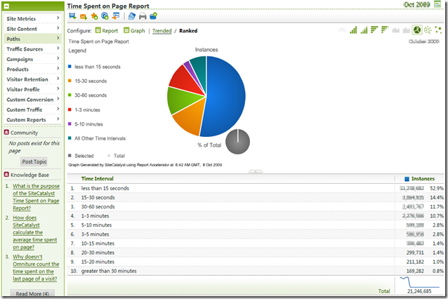
Task: Choose the scatter dots chart icon
Action: point(438,30)
